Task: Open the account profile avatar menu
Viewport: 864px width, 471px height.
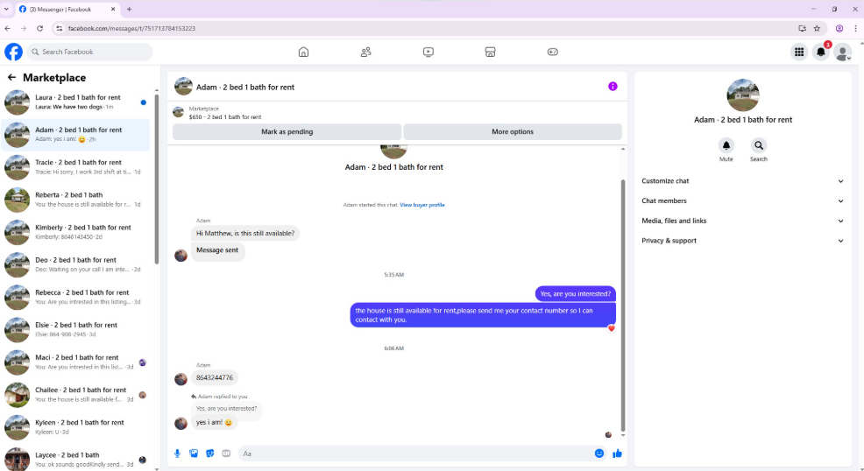Action: (842, 53)
